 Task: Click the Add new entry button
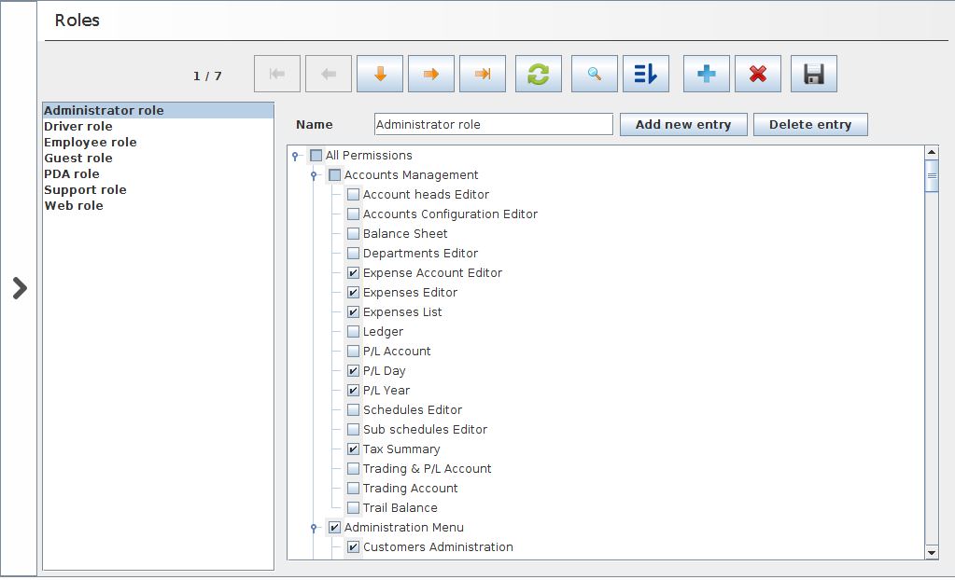pos(683,125)
